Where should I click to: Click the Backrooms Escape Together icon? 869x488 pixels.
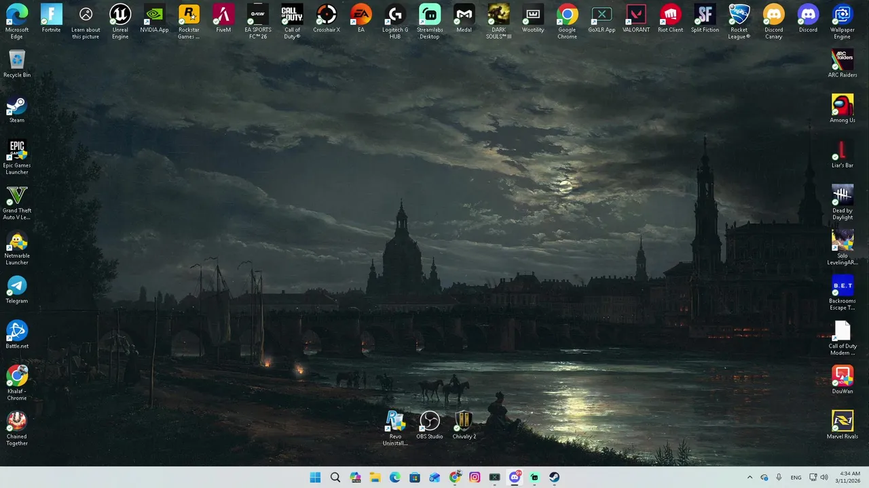(x=843, y=293)
